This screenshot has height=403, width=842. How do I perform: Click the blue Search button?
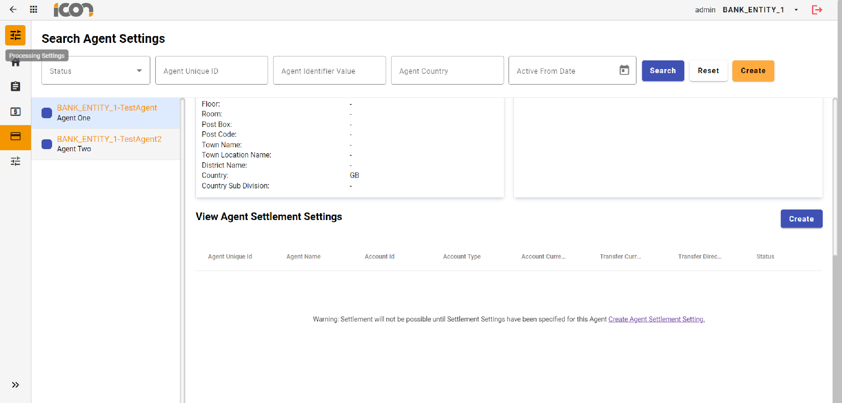pyautogui.click(x=662, y=71)
